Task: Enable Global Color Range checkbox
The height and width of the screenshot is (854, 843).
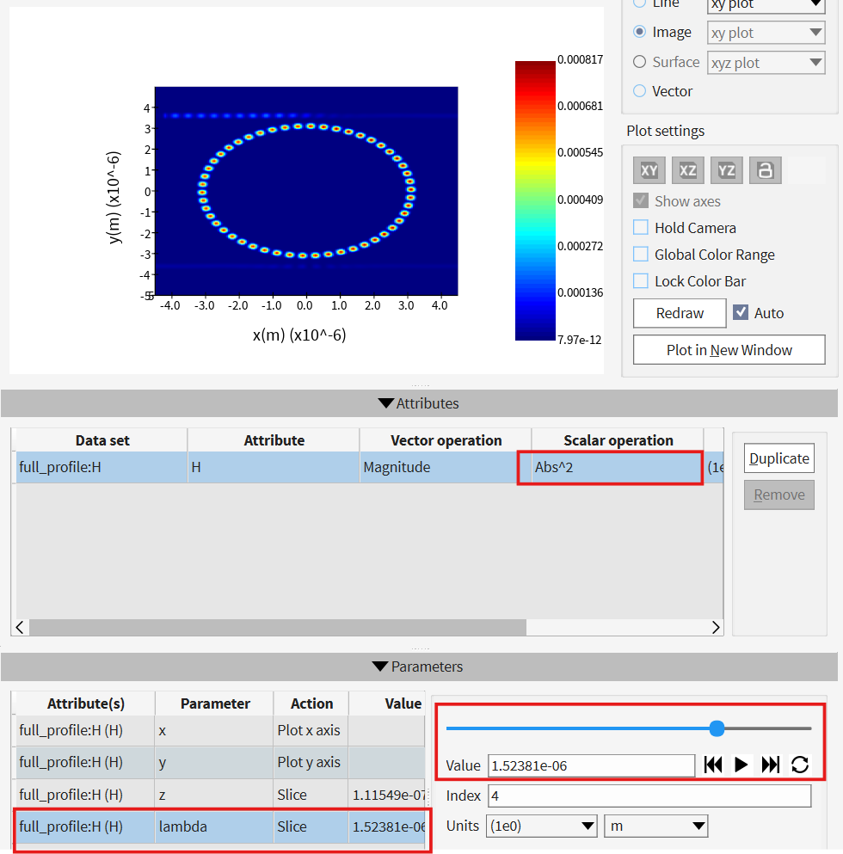Action: point(641,254)
